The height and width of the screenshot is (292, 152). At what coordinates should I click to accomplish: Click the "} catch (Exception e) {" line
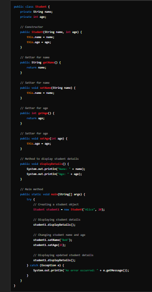46,265
